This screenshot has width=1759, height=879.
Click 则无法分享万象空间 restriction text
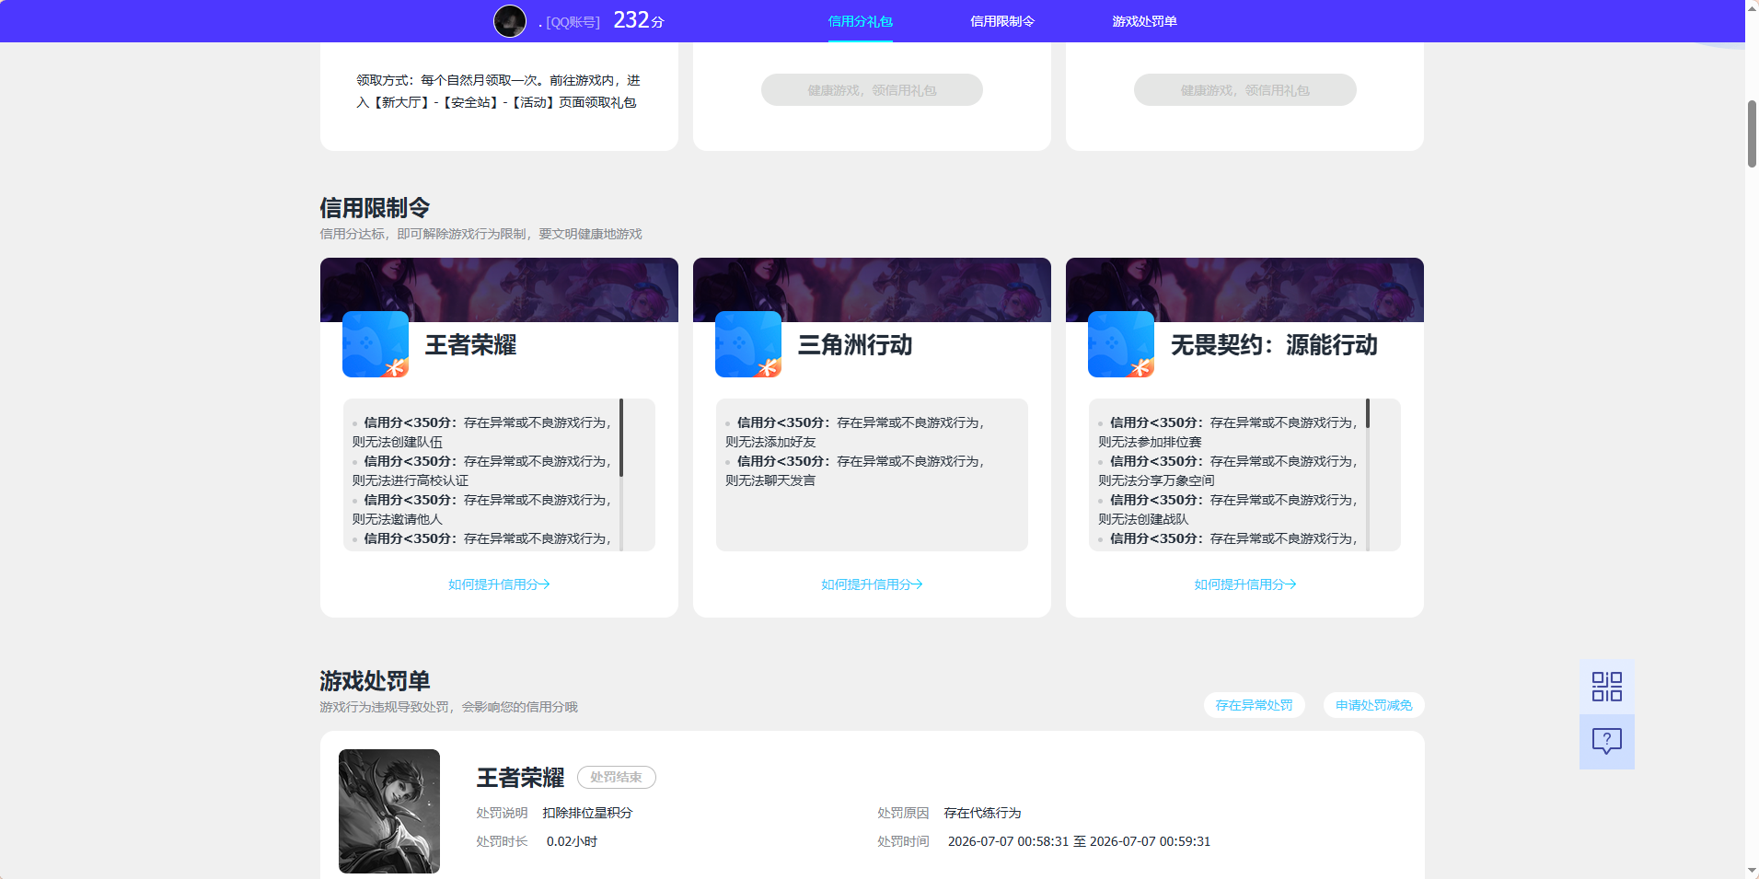pos(1156,480)
